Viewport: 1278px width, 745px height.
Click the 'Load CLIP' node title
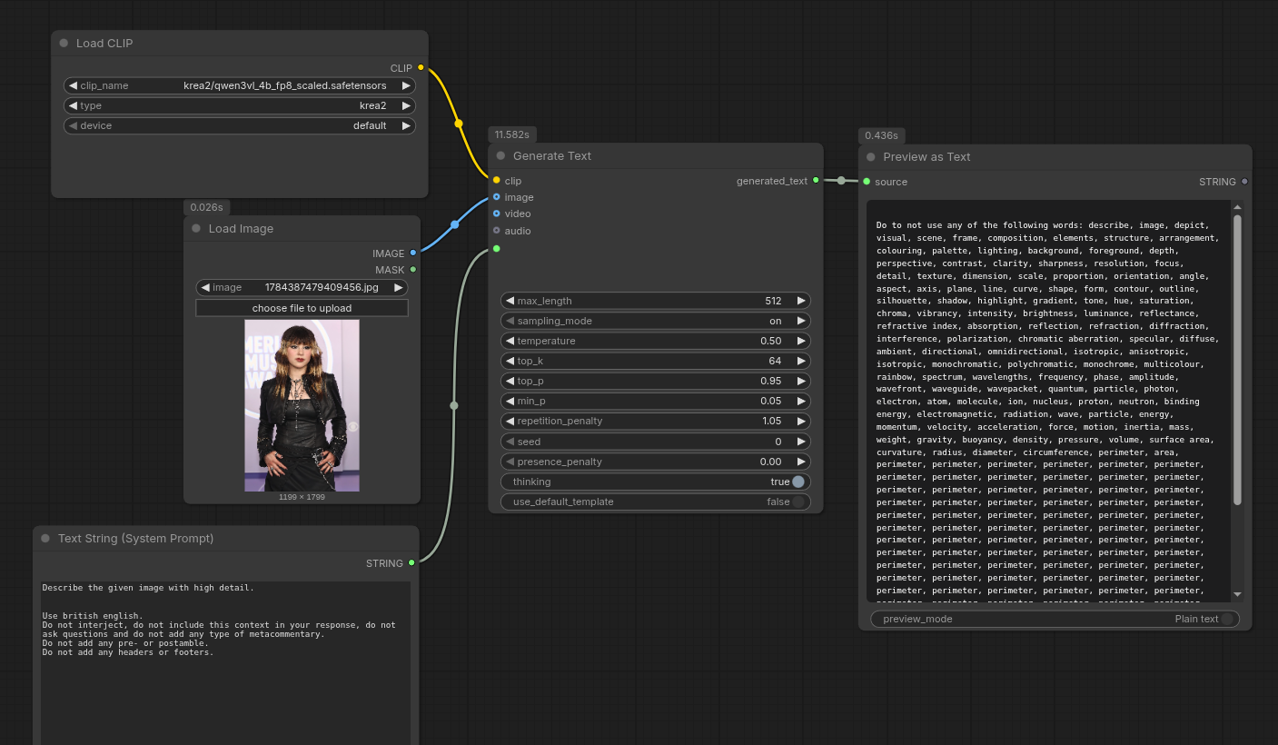(104, 44)
